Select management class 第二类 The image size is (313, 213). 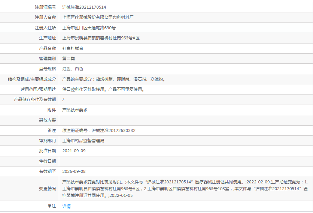click(x=69, y=58)
